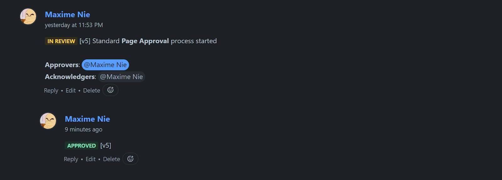Open avatar on the yesterday 11:53 PM comment

click(x=28, y=16)
